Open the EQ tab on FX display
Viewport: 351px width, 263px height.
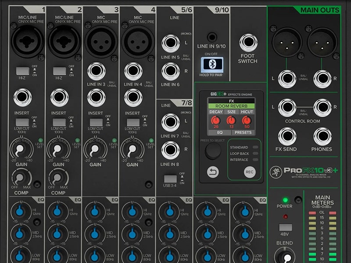[x=220, y=132]
